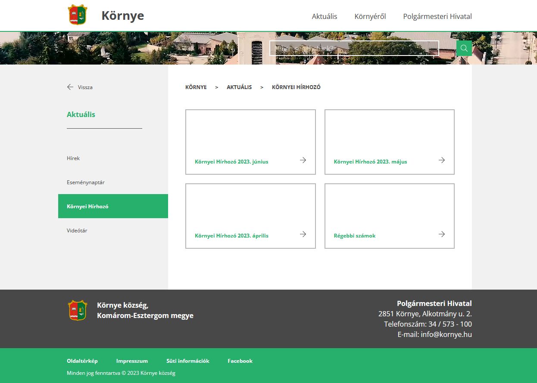Click KÖRNYEI HÍRHOZÓ in the breadcrumb
537x383 pixels.
[296, 87]
